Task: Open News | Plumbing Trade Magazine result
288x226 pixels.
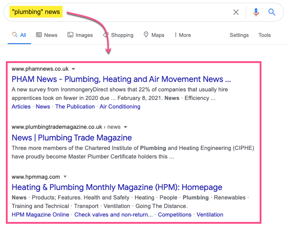Action: pos(72,138)
